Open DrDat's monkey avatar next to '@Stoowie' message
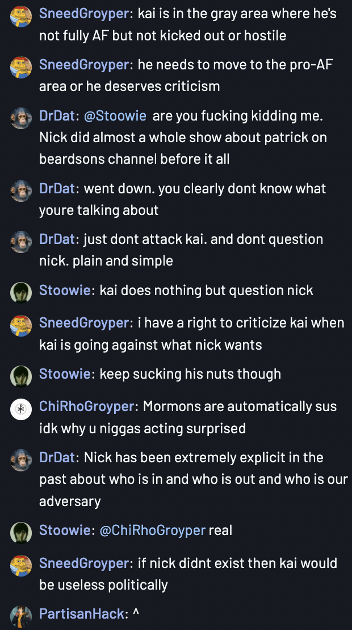 [21, 118]
